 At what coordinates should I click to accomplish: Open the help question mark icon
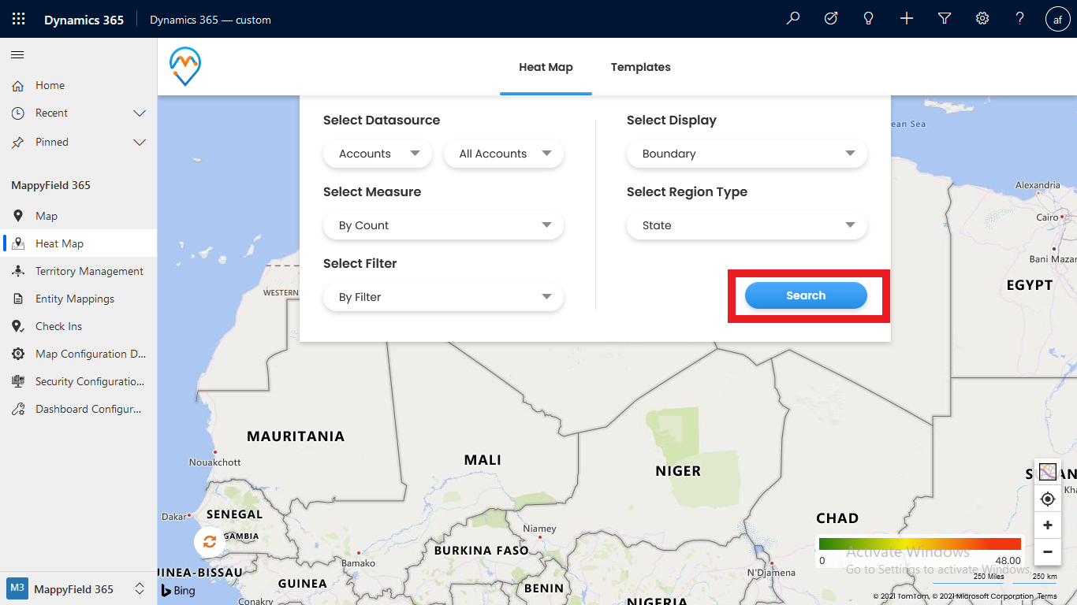click(1020, 19)
